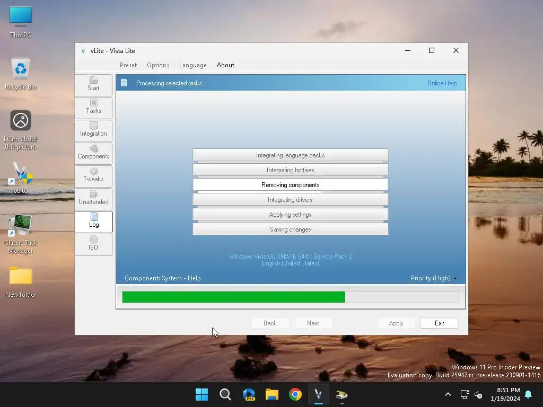543x407 pixels.
Task: Open the Windows Start menu
Action: (x=202, y=394)
